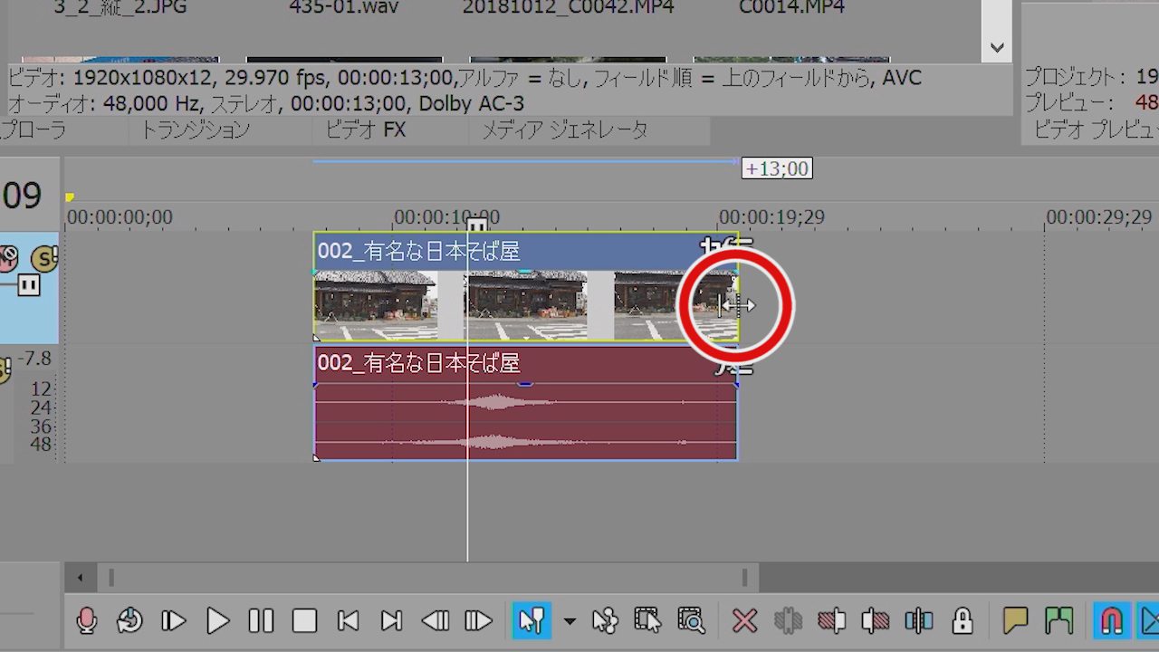Select the Normal Edit tool
1159x652 pixels.
[x=531, y=620]
